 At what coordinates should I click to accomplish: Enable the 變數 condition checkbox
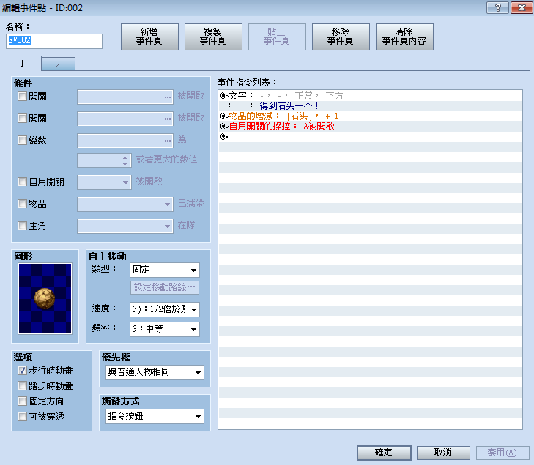22,140
